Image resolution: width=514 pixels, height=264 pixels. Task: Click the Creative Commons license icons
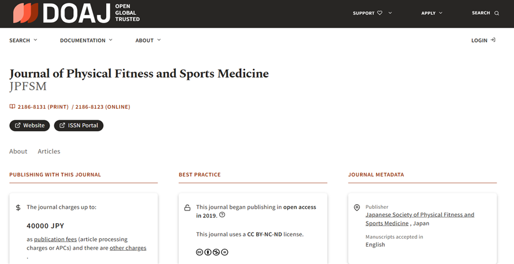[212, 252]
